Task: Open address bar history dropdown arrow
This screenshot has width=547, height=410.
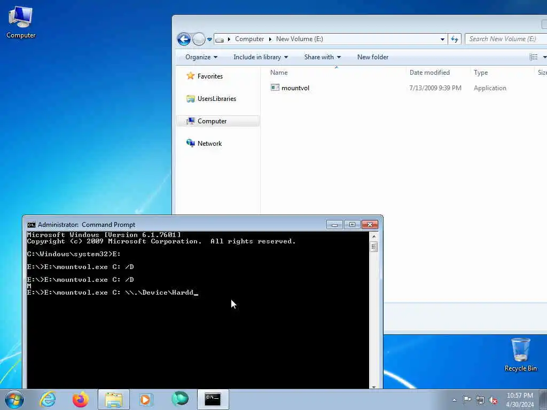Action: click(442, 40)
